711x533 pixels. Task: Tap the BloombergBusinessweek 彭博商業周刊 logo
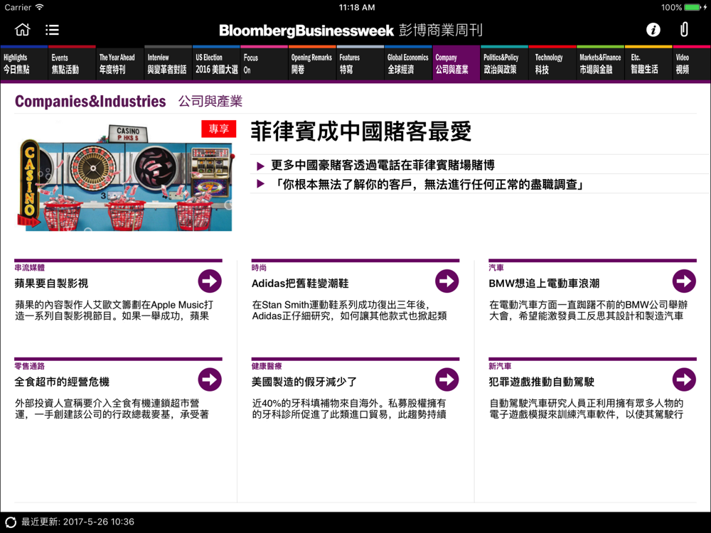pyautogui.click(x=351, y=31)
